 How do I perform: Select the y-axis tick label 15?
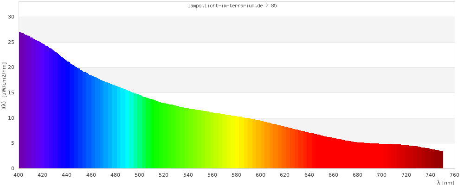tap(12, 92)
